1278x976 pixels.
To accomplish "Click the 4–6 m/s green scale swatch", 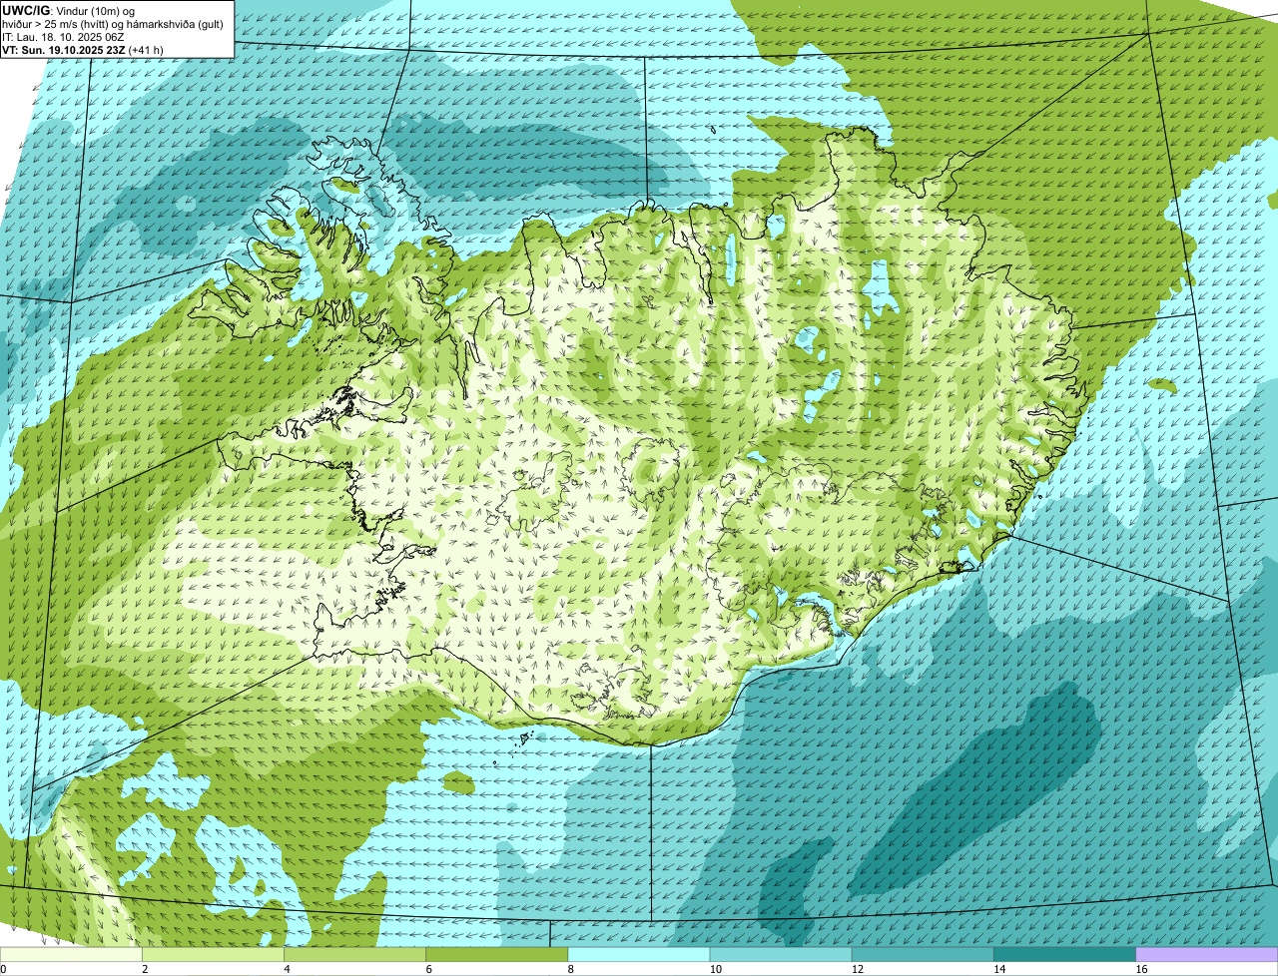I will 355,955.
